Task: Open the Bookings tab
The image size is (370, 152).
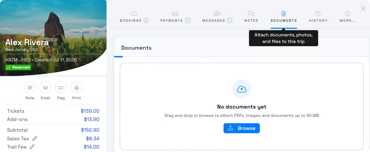Action: pyautogui.click(x=134, y=17)
